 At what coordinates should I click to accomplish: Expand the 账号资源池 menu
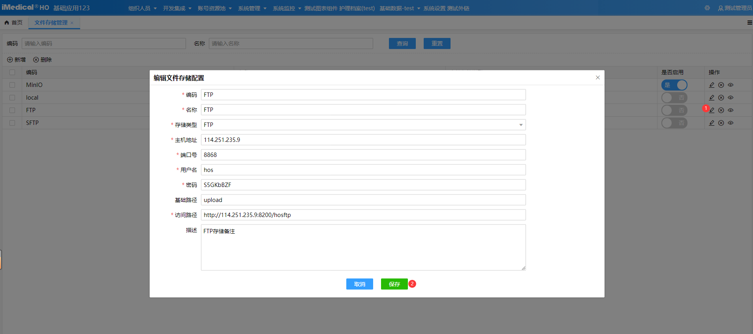[215, 8]
